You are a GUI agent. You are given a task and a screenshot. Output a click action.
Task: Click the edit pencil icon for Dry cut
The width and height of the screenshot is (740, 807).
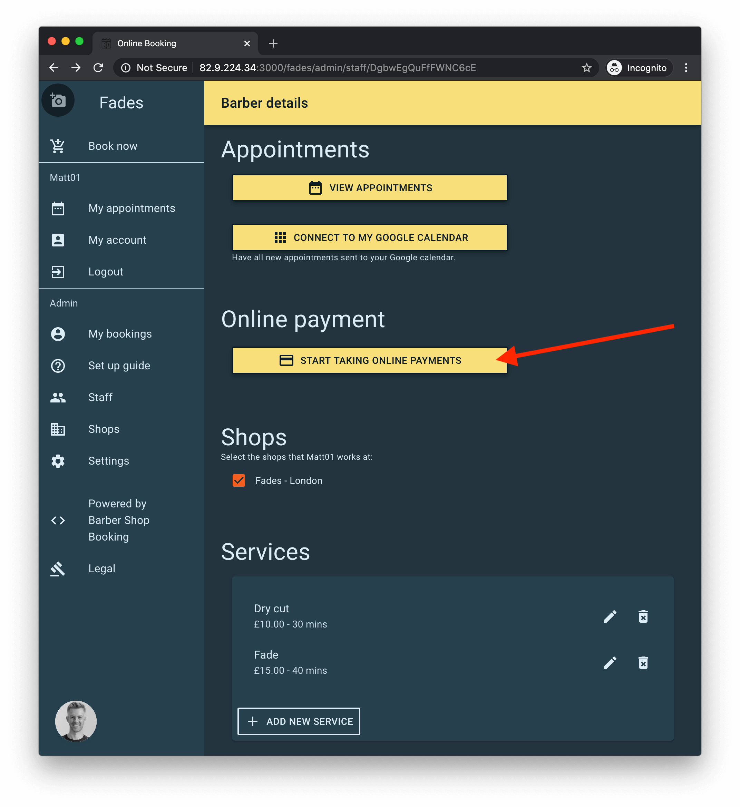tap(608, 616)
